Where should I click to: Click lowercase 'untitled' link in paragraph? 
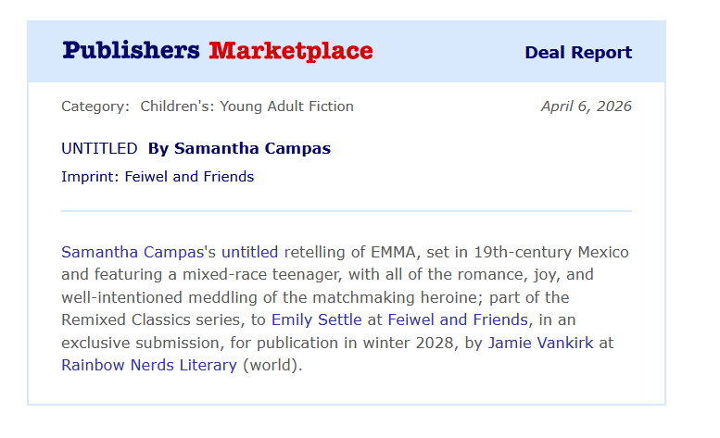[x=249, y=252]
